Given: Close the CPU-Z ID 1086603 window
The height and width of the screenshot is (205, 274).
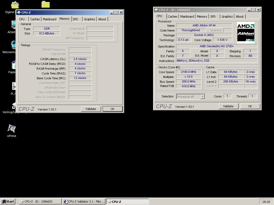Looking at the screenshot, I should (x=258, y=10).
